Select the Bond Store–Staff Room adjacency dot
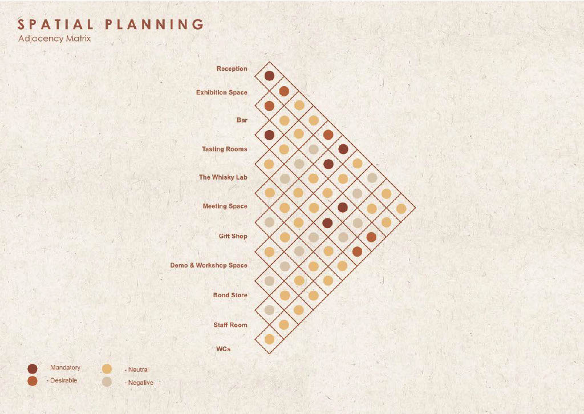The width and height of the screenshot is (584, 414). [269, 310]
